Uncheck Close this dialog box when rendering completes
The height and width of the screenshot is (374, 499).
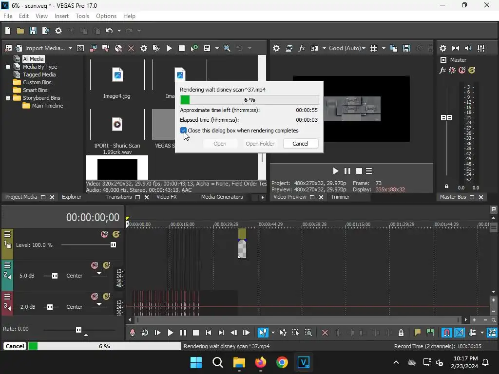coord(183,131)
